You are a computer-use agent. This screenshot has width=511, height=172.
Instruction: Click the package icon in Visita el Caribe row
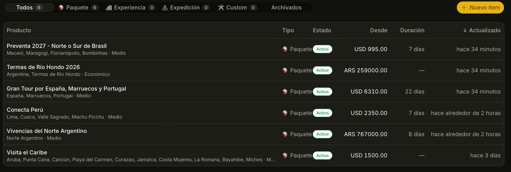point(285,156)
